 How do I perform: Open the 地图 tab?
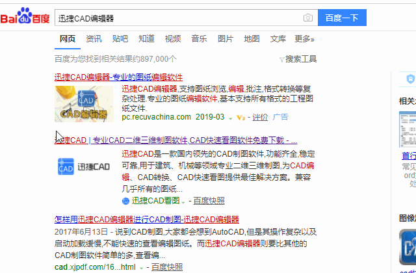(x=252, y=39)
